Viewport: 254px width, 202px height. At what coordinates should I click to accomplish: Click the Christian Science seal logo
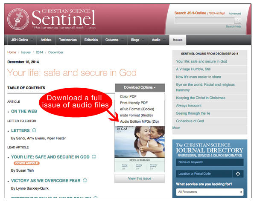[18, 19]
